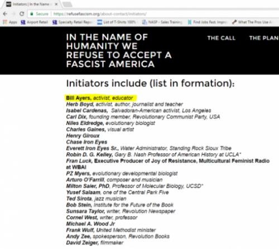Open What The Pros Use bookmark

coord(252,22)
